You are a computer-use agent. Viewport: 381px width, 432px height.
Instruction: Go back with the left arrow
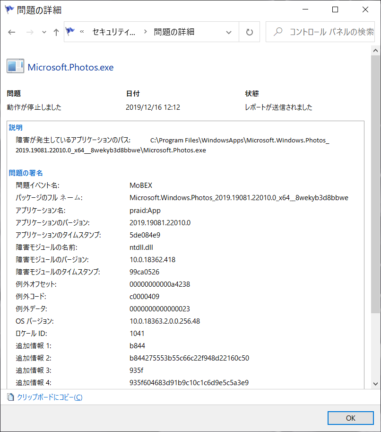[x=11, y=32]
